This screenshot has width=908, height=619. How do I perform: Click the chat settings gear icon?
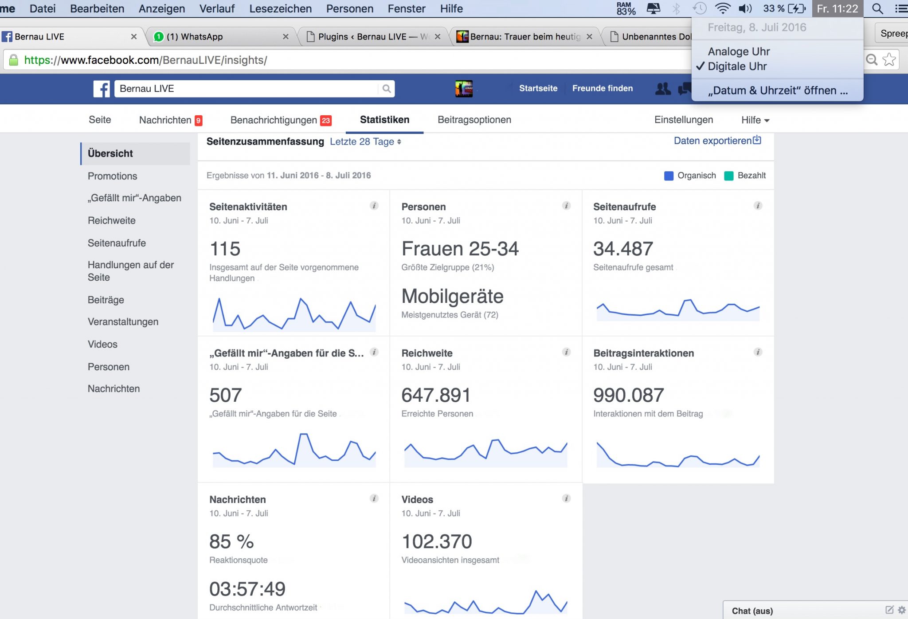(x=902, y=610)
